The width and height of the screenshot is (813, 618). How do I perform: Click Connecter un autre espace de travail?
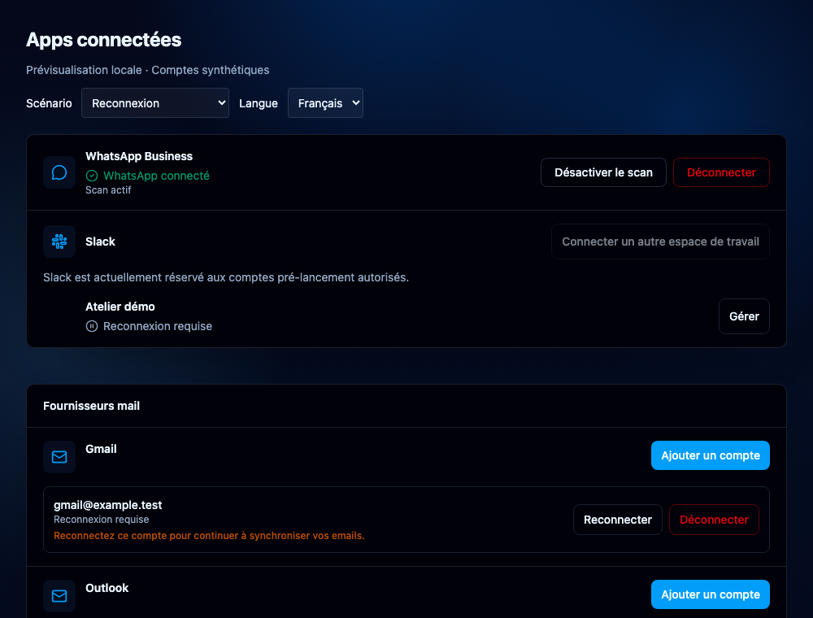click(660, 242)
